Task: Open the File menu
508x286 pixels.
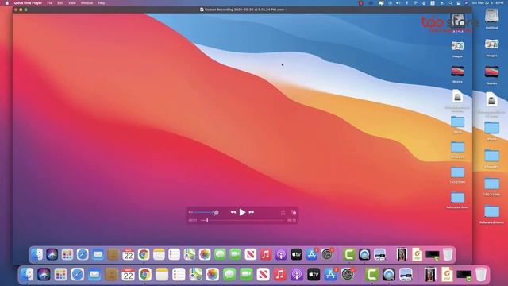Action: [49, 3]
